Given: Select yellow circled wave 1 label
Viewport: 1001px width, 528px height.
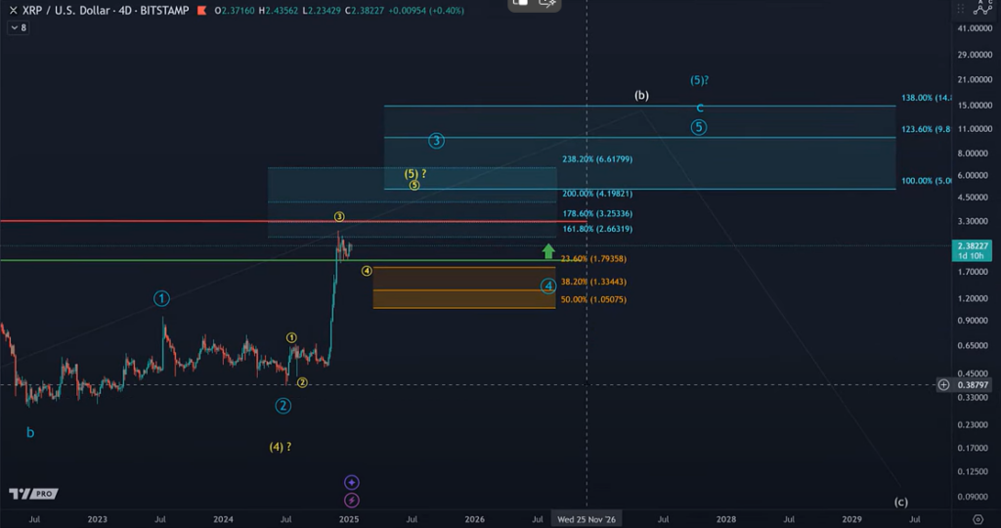Looking at the screenshot, I should coord(291,337).
